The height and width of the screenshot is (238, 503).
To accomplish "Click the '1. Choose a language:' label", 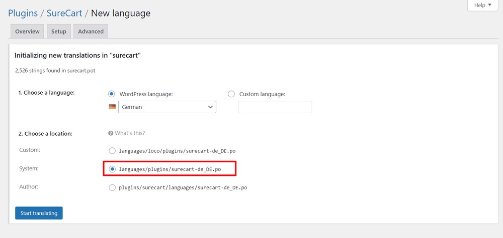I will pos(46,93).
